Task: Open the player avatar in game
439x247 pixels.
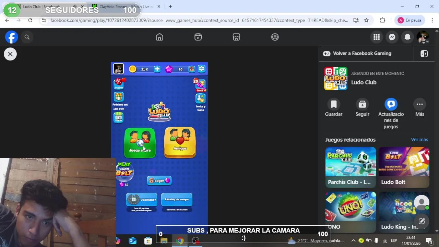Action: [x=118, y=69]
